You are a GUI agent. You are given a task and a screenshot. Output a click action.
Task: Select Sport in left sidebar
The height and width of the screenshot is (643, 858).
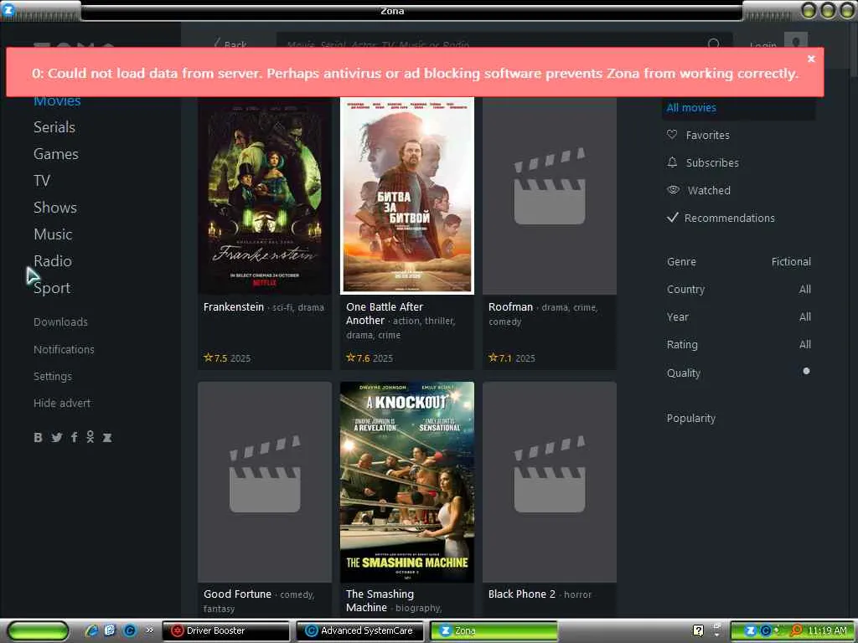[x=52, y=288]
